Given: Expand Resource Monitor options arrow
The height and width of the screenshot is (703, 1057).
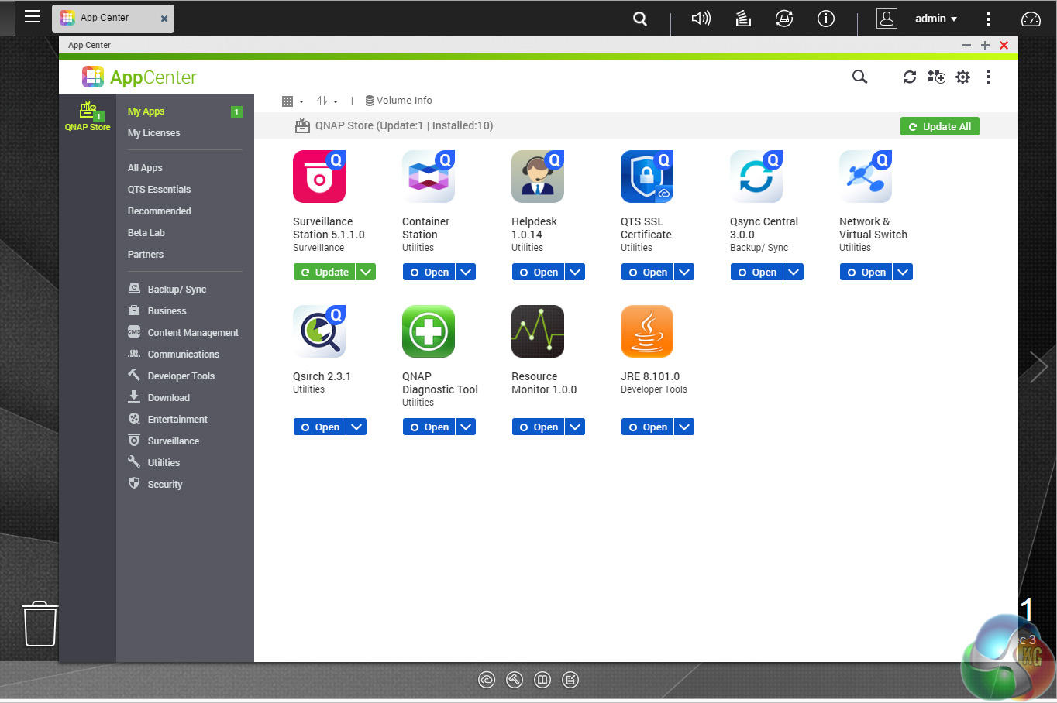Looking at the screenshot, I should pos(575,427).
